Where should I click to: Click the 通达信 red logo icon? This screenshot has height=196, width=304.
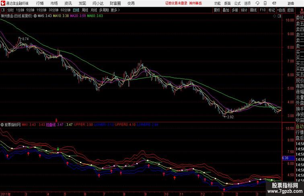(x=3, y=3)
